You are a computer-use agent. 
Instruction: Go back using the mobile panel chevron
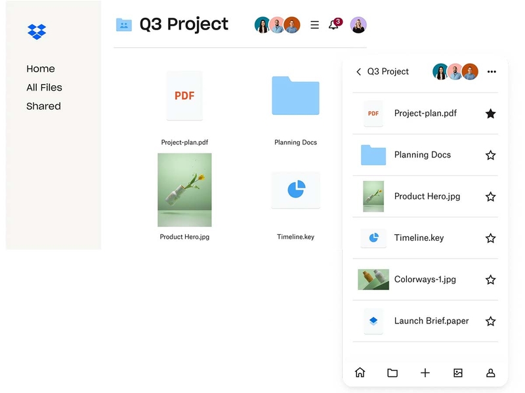click(358, 72)
